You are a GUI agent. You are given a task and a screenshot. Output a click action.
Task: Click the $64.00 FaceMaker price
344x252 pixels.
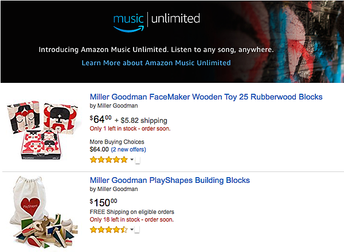point(101,119)
